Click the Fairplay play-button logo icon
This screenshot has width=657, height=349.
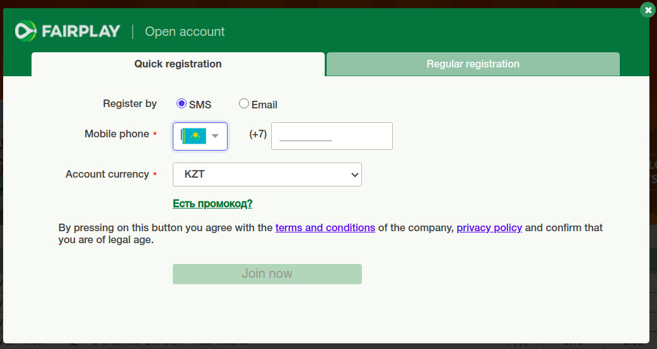point(26,31)
